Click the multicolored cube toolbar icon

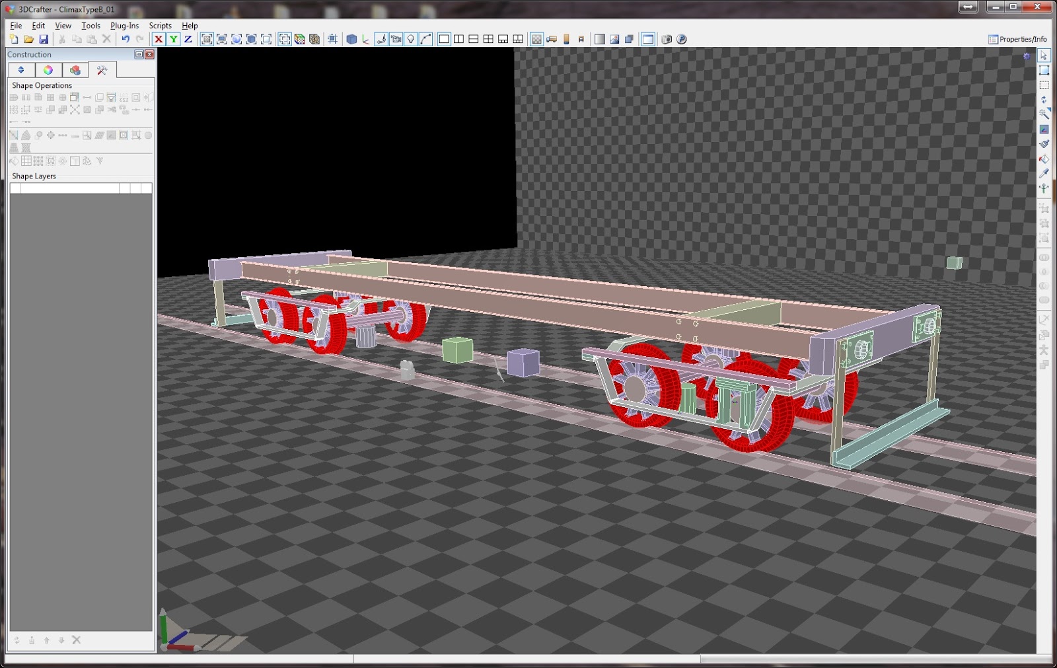pyautogui.click(x=299, y=40)
